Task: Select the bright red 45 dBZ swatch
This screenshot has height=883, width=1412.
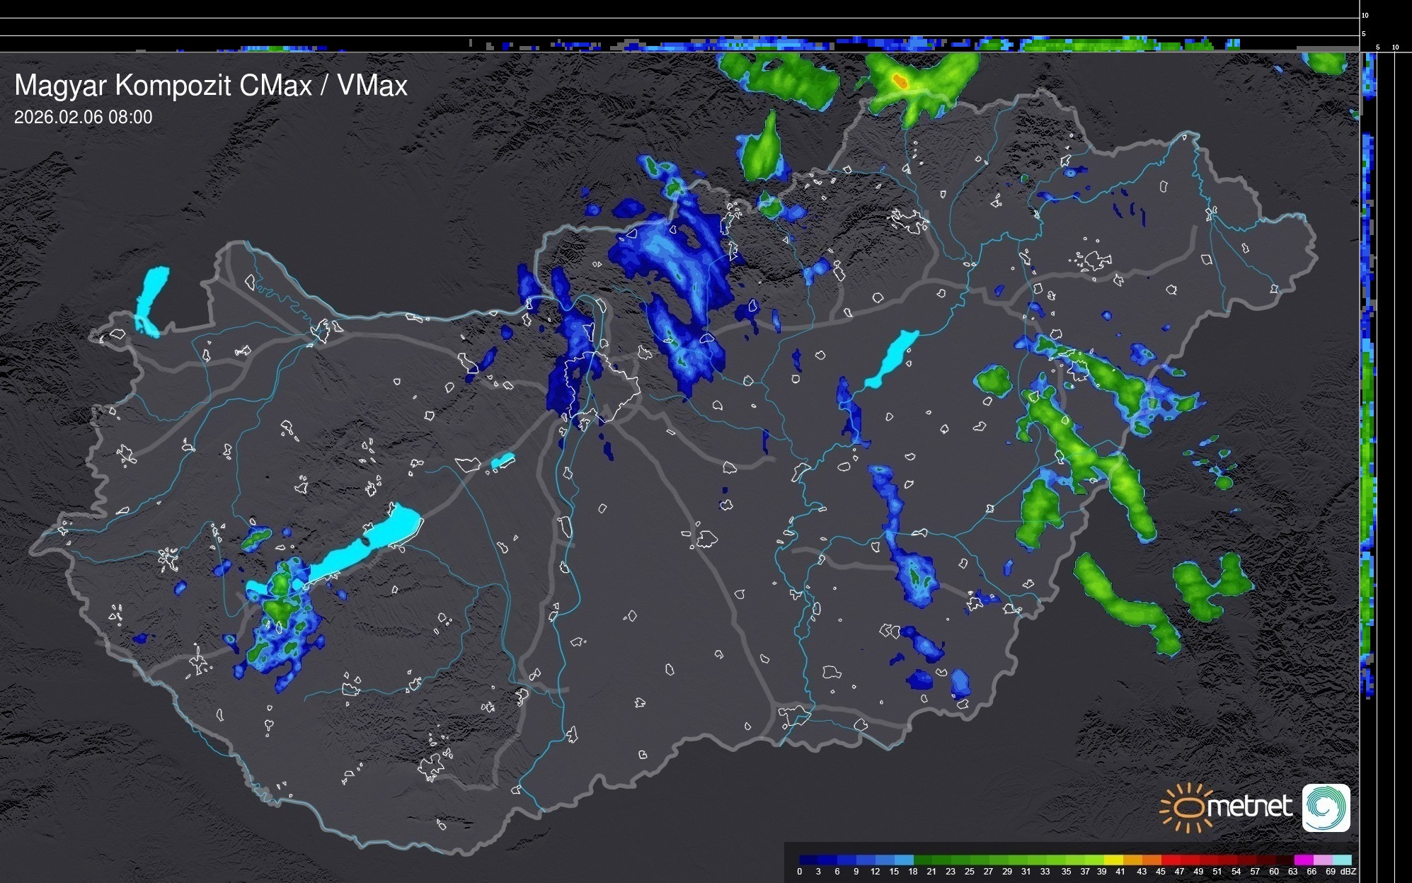Action: [x=1170, y=860]
